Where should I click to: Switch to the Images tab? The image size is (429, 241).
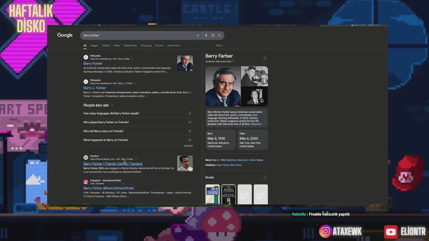pos(94,46)
